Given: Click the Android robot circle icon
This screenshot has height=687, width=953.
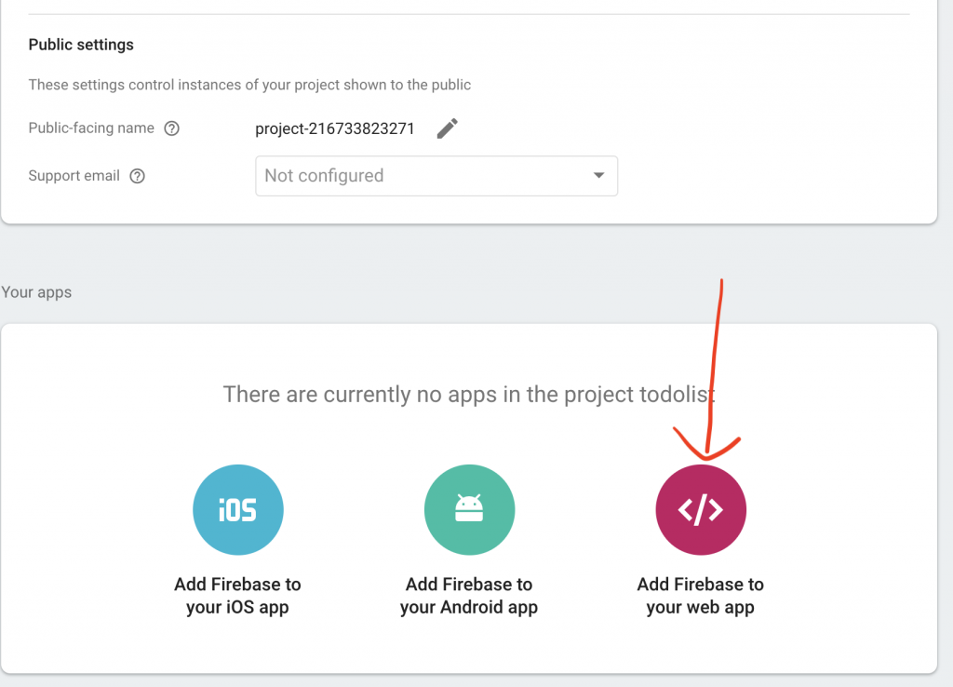Looking at the screenshot, I should pyautogui.click(x=469, y=509).
